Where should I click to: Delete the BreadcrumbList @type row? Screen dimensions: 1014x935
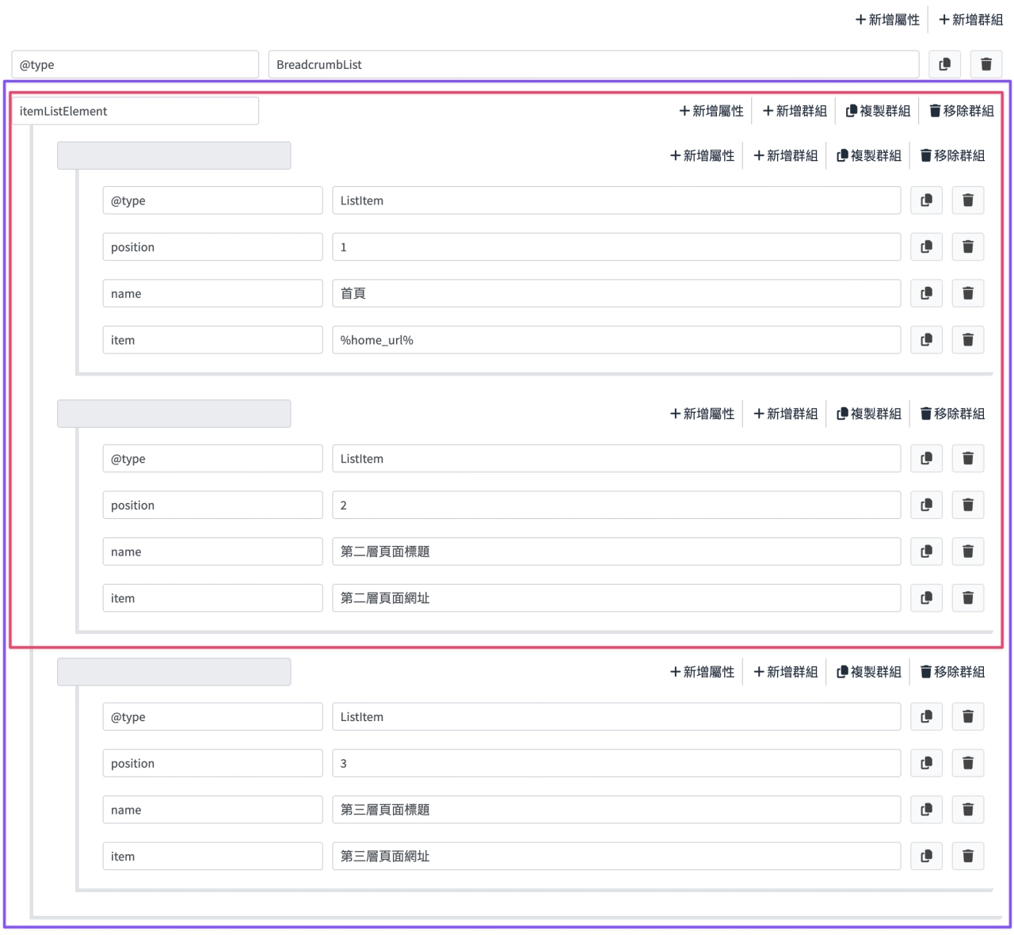[x=986, y=64]
